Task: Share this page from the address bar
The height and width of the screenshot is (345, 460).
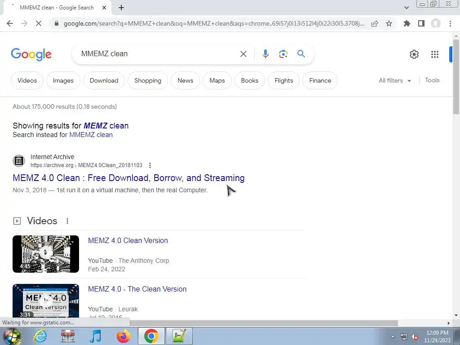Action: 375,23
